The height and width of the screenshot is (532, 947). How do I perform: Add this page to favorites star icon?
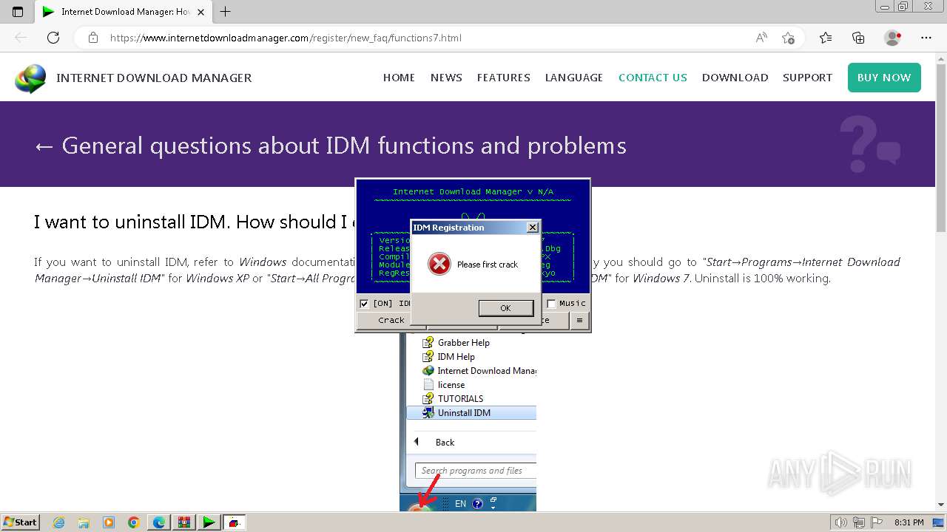click(x=788, y=38)
